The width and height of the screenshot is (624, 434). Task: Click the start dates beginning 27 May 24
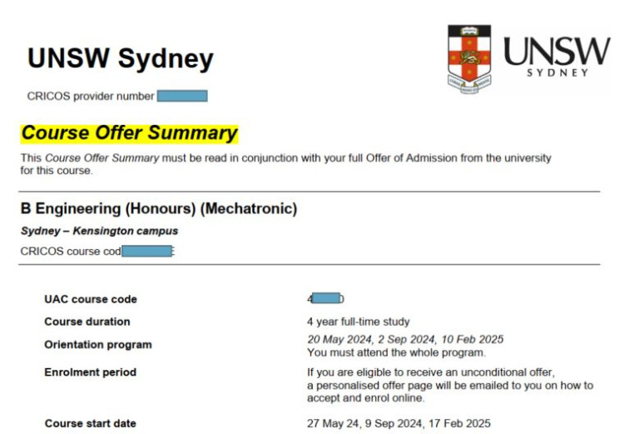(399, 423)
